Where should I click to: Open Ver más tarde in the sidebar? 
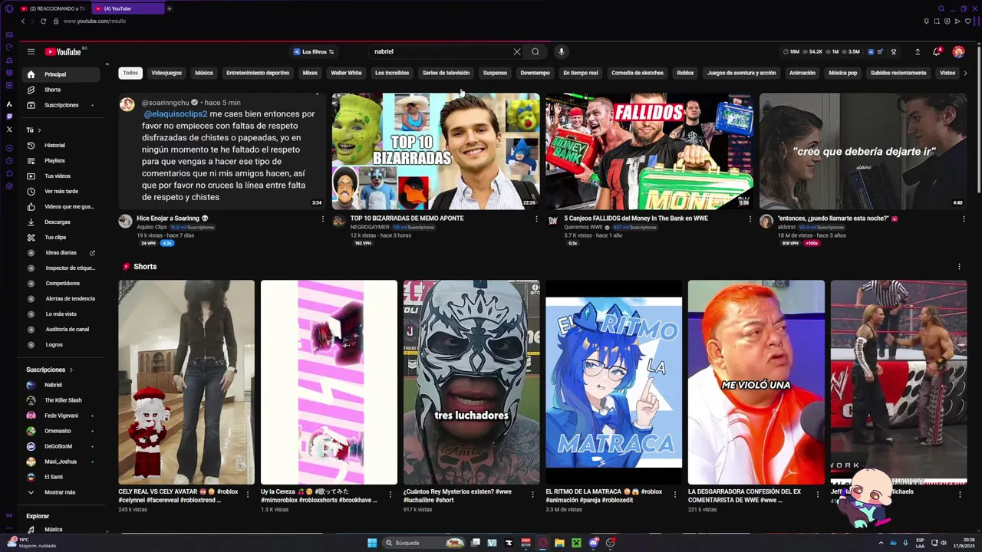point(62,191)
